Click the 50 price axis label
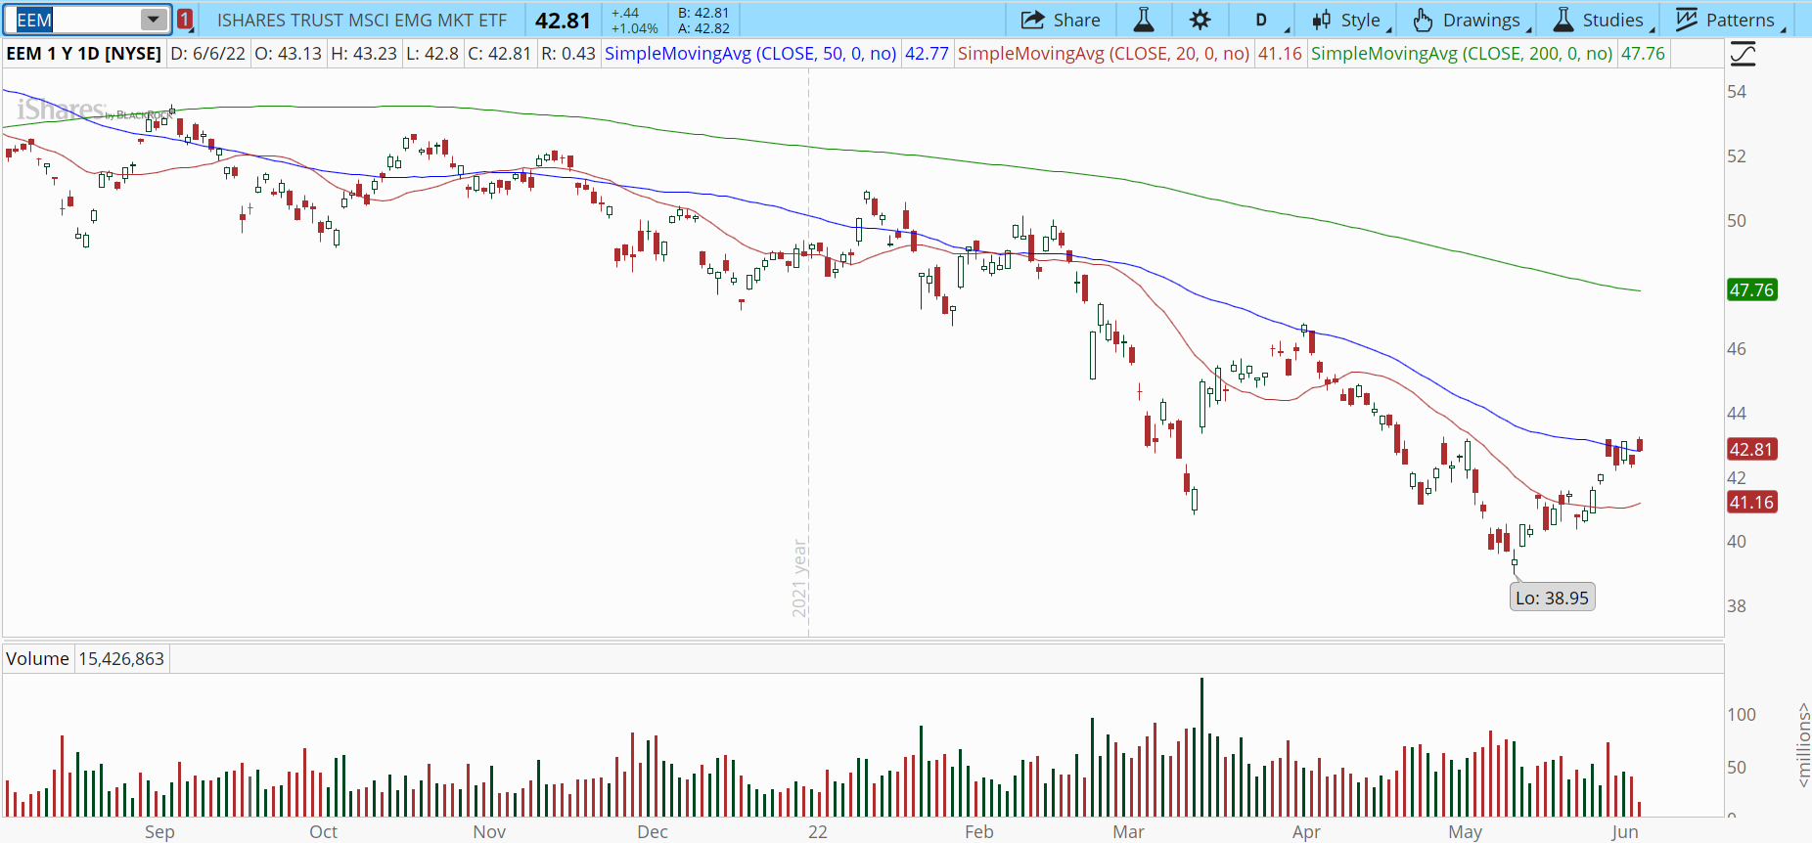This screenshot has height=843, width=1812. (1737, 221)
